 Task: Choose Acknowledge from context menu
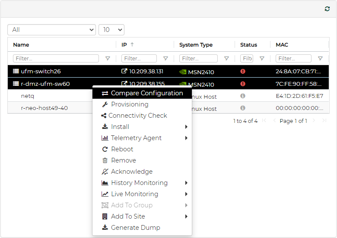click(142, 172)
